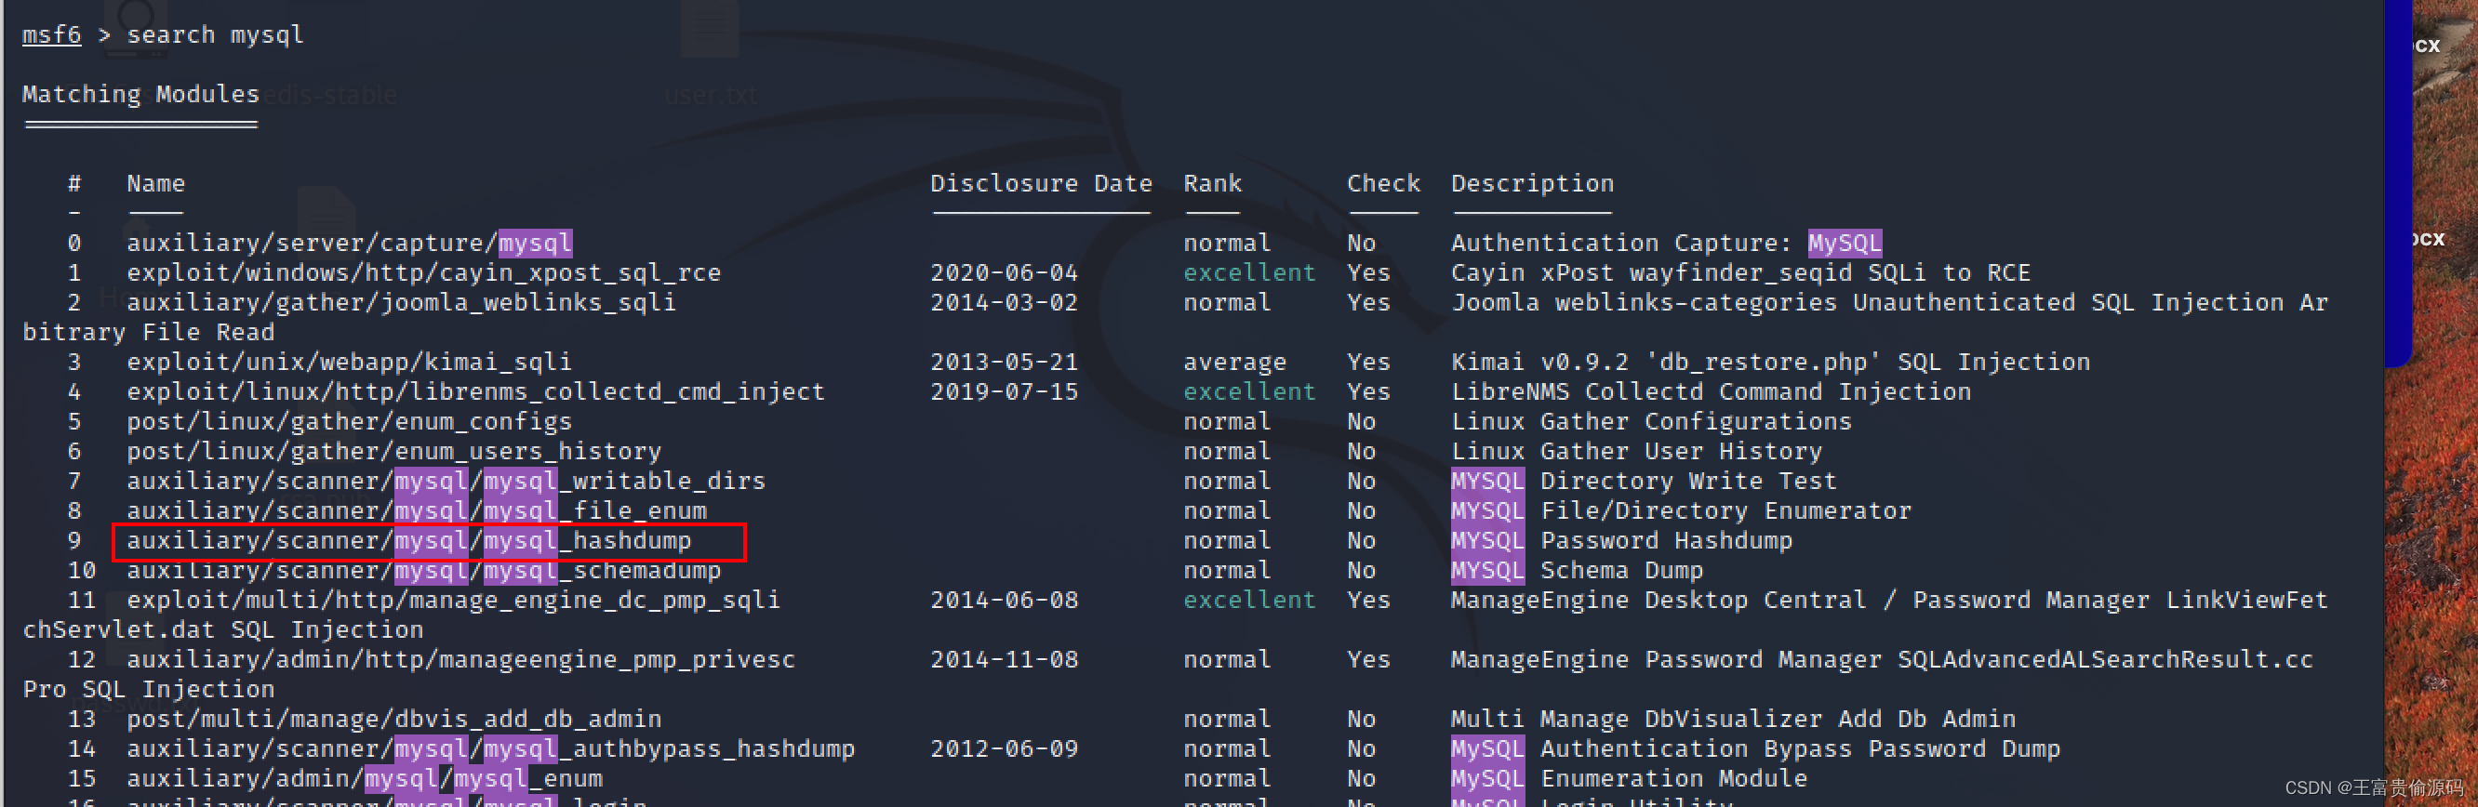The height and width of the screenshot is (807, 2478).
Task: Click the date 2013-05-21
Action: pos(1005,363)
